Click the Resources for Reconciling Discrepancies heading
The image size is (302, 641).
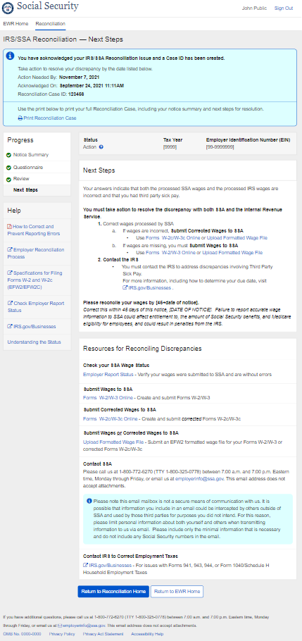(142, 349)
